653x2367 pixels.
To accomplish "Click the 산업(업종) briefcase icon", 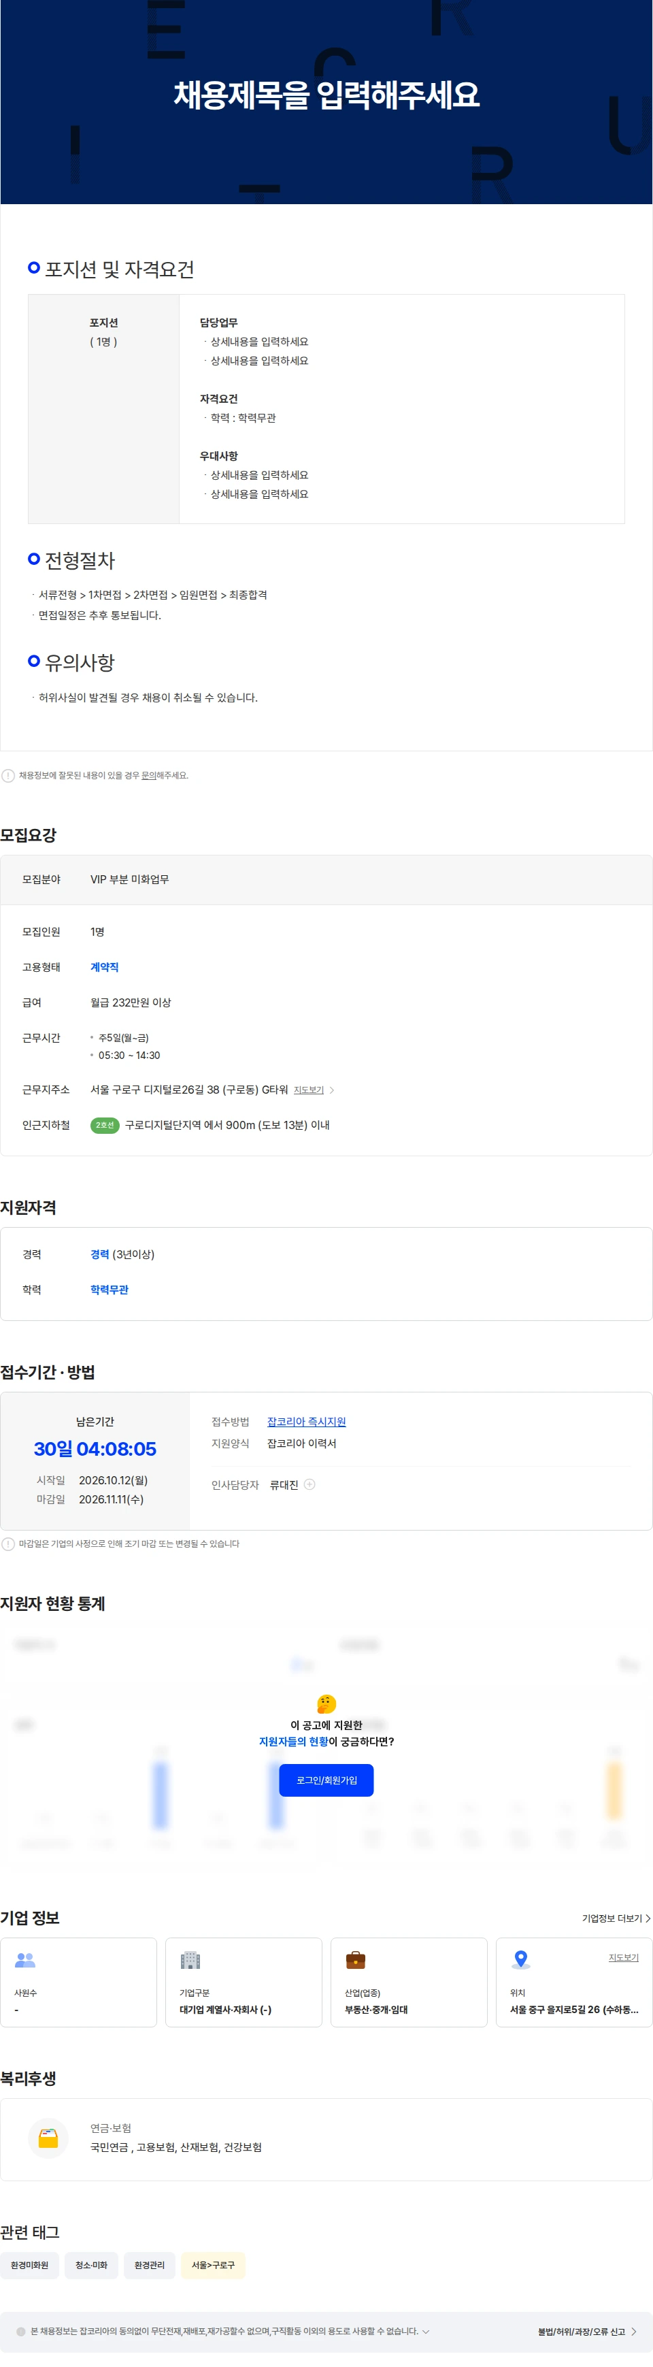I will pos(356,1960).
